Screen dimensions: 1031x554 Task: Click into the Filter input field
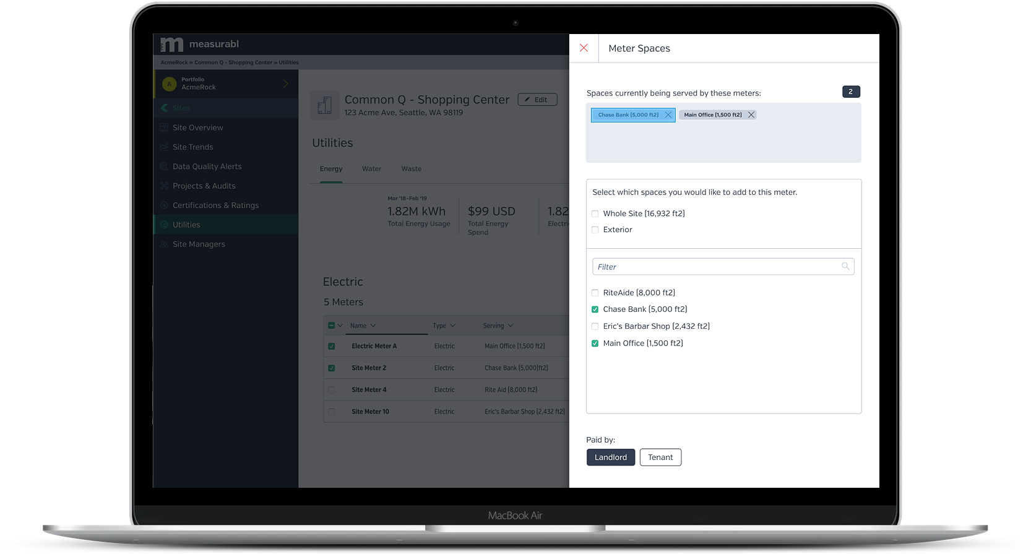[x=723, y=266]
